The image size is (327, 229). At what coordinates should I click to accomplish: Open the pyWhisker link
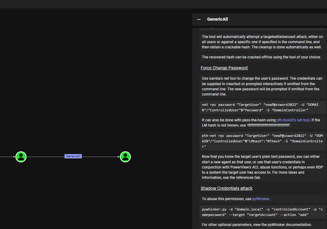coord(261,199)
